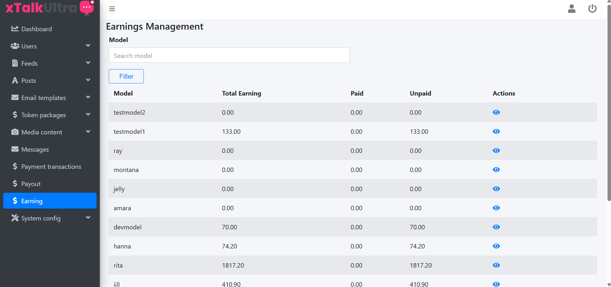
Task: View earnings details for testmodel1
Action: coord(496,132)
